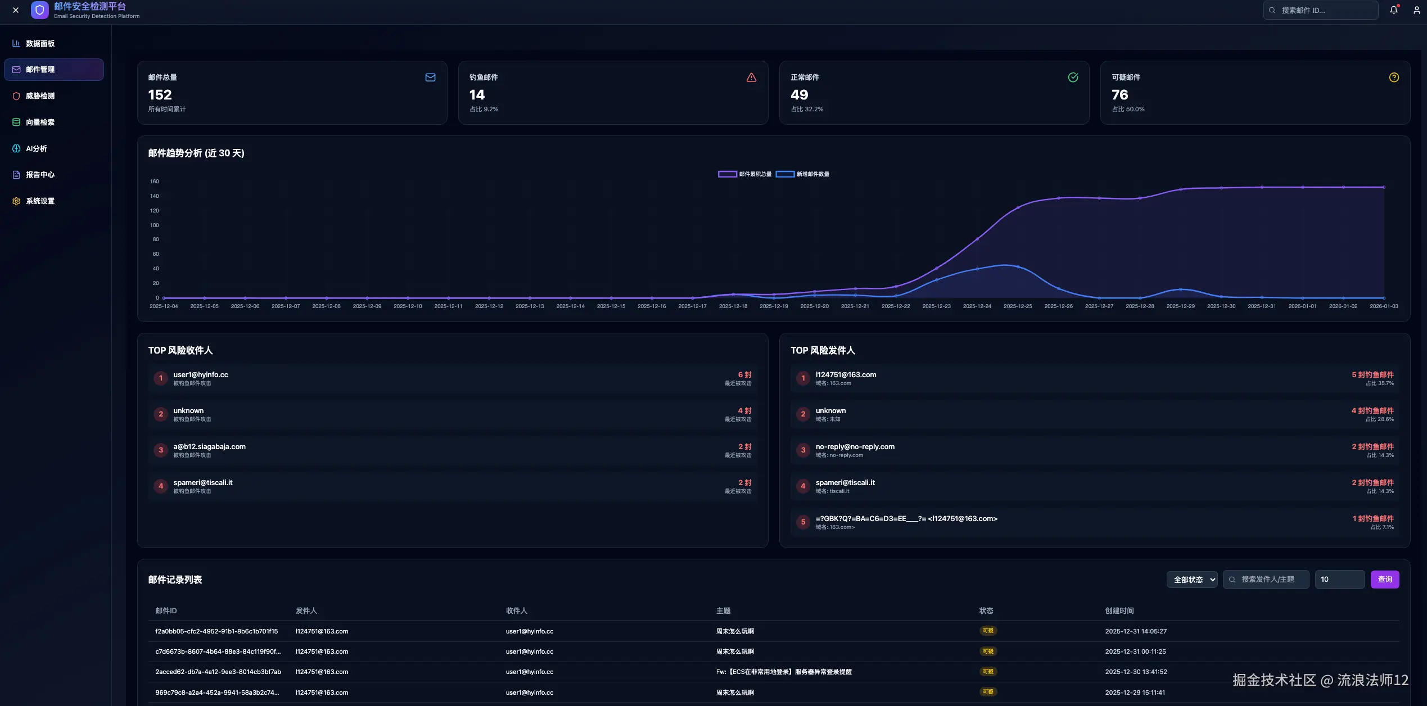Go to 威胁检测 menu item
Viewport: 1427px width, 706px height.
pyautogui.click(x=40, y=96)
